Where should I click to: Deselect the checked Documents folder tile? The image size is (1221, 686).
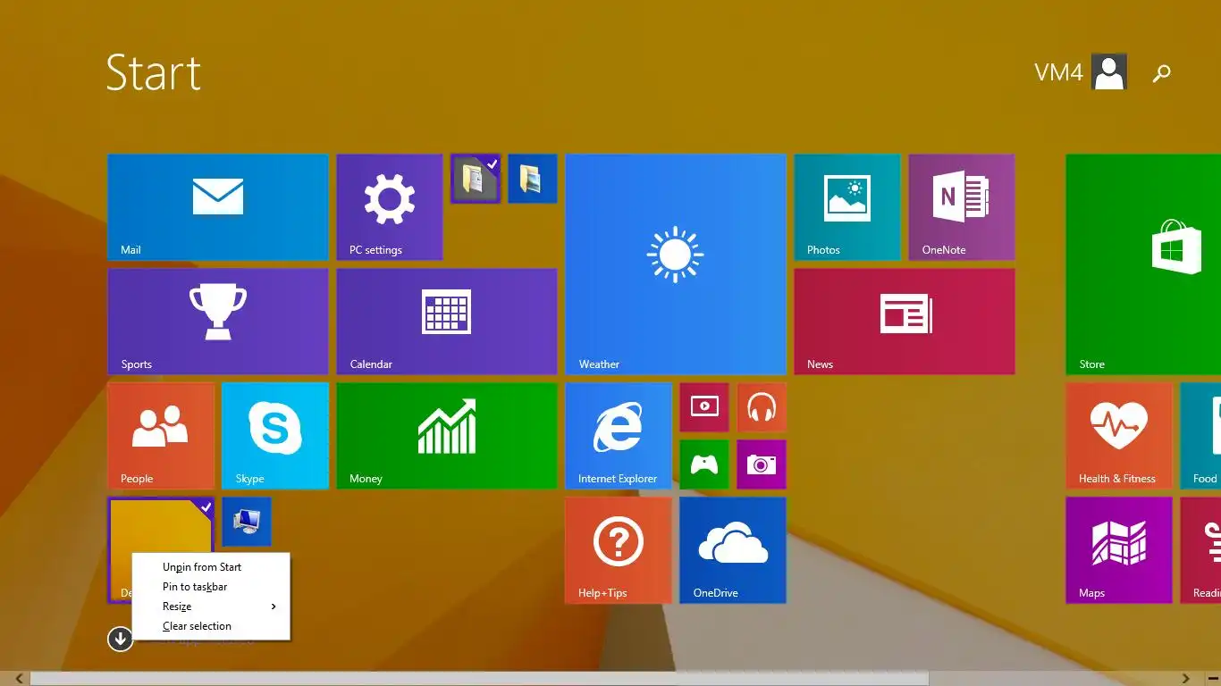(x=476, y=179)
